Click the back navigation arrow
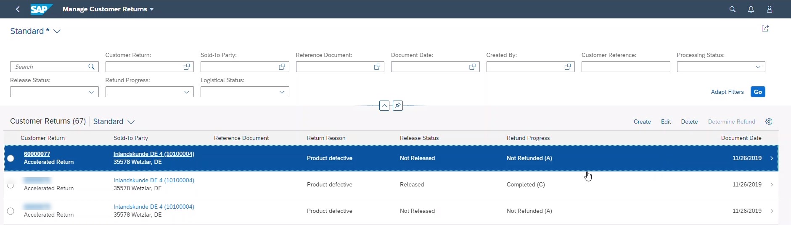Image resolution: width=791 pixels, height=225 pixels. point(18,9)
